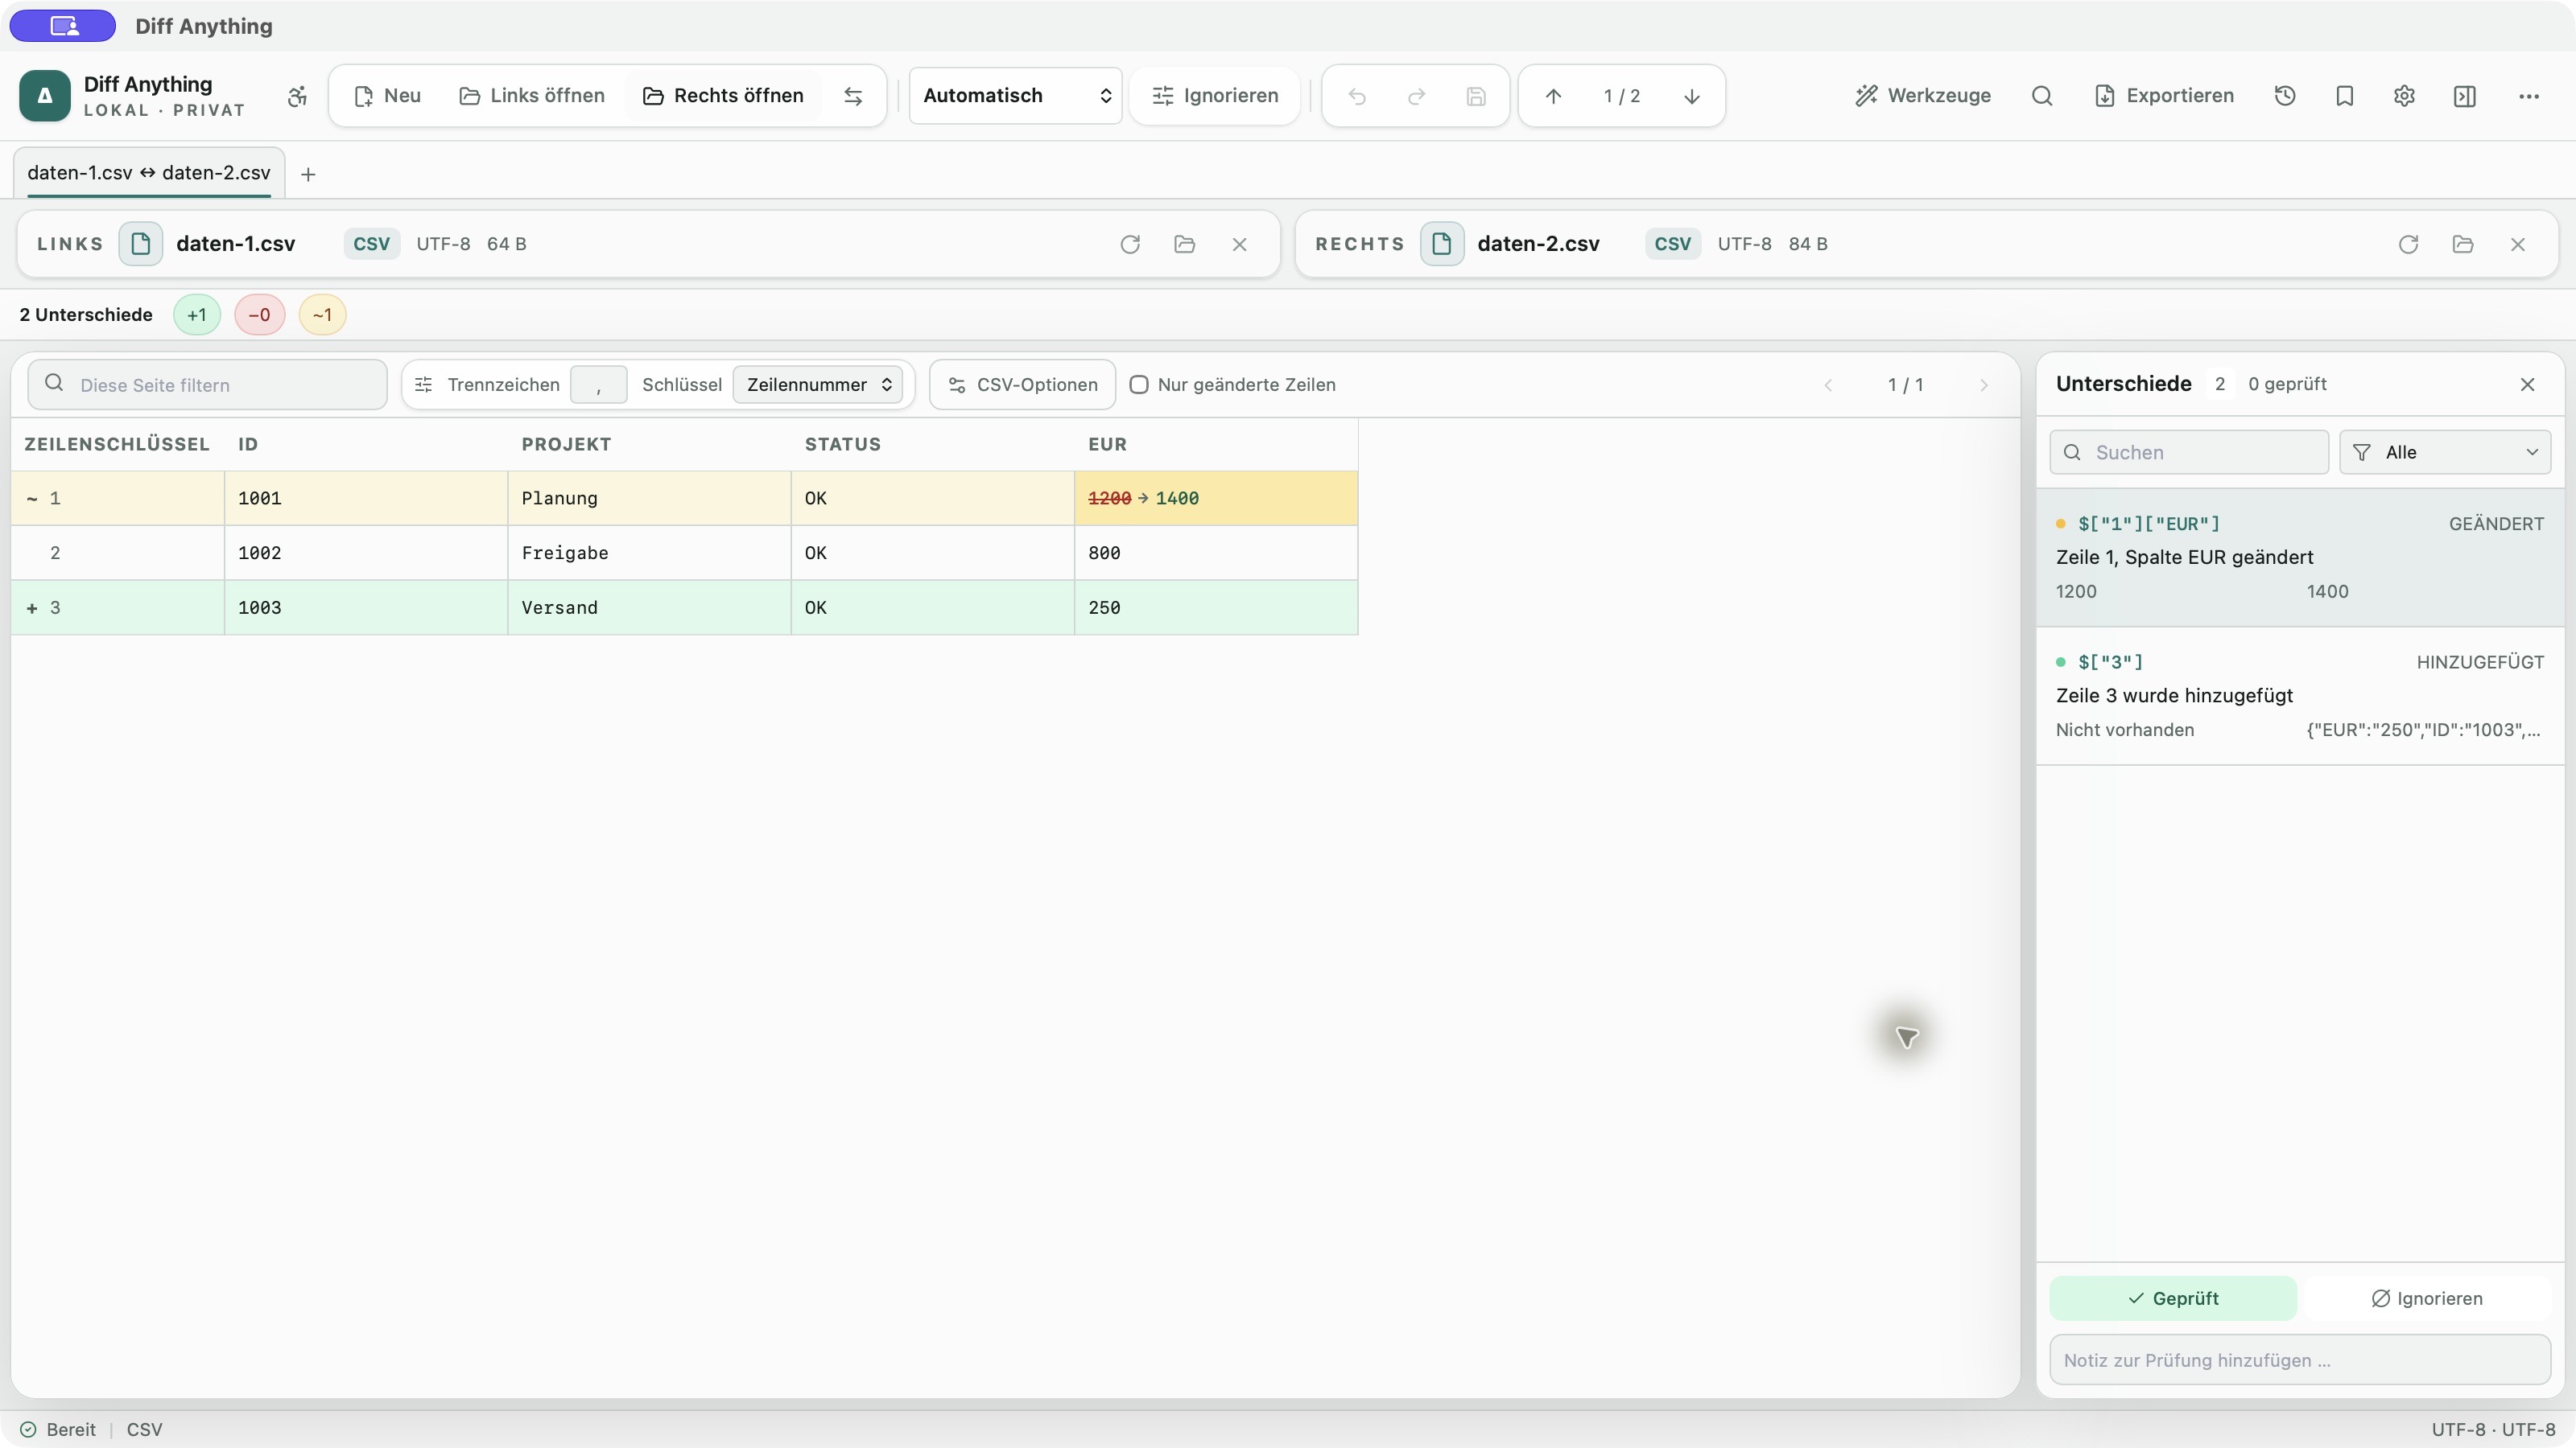Click Ignorieren in the differences panel
This screenshot has height=1448, width=2576.
pyautogui.click(x=2427, y=1298)
